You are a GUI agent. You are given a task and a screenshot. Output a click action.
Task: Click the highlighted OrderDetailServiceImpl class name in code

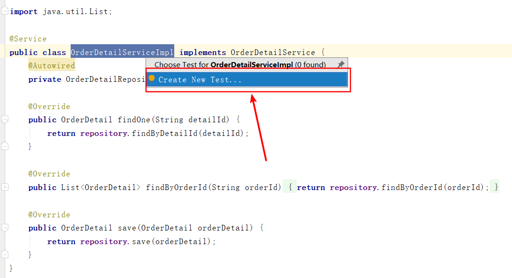click(122, 52)
